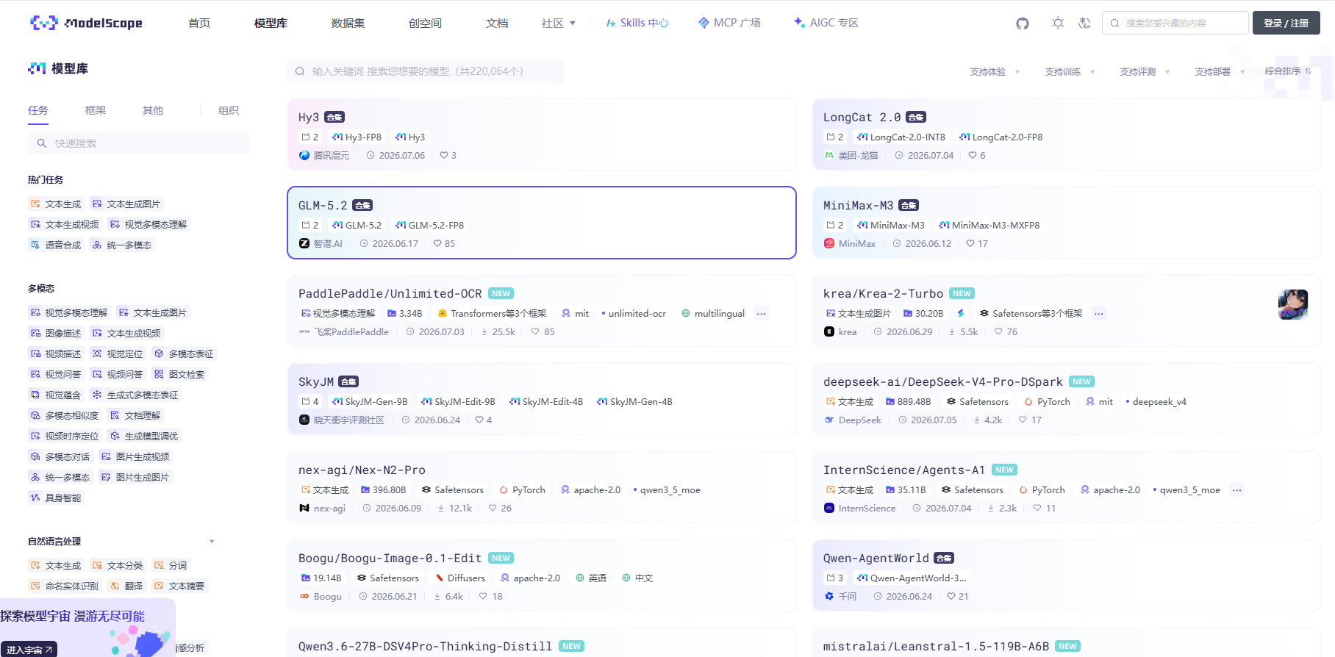The image size is (1335, 657).
Task: Select the 统一多模态 task under 热门任务
Action: click(x=122, y=245)
